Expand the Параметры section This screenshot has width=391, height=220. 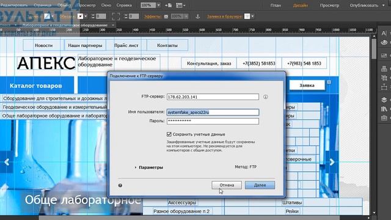(136, 167)
